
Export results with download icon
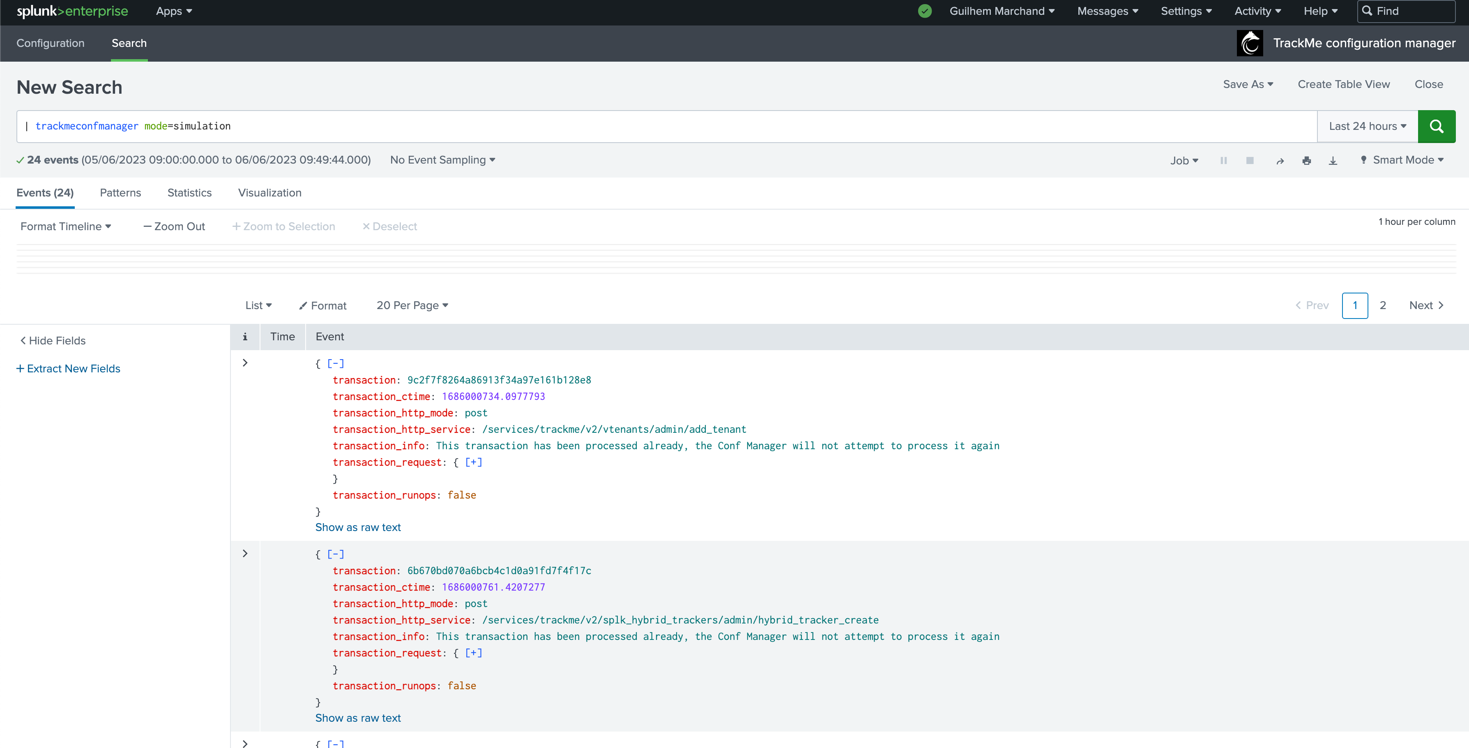[1333, 161]
